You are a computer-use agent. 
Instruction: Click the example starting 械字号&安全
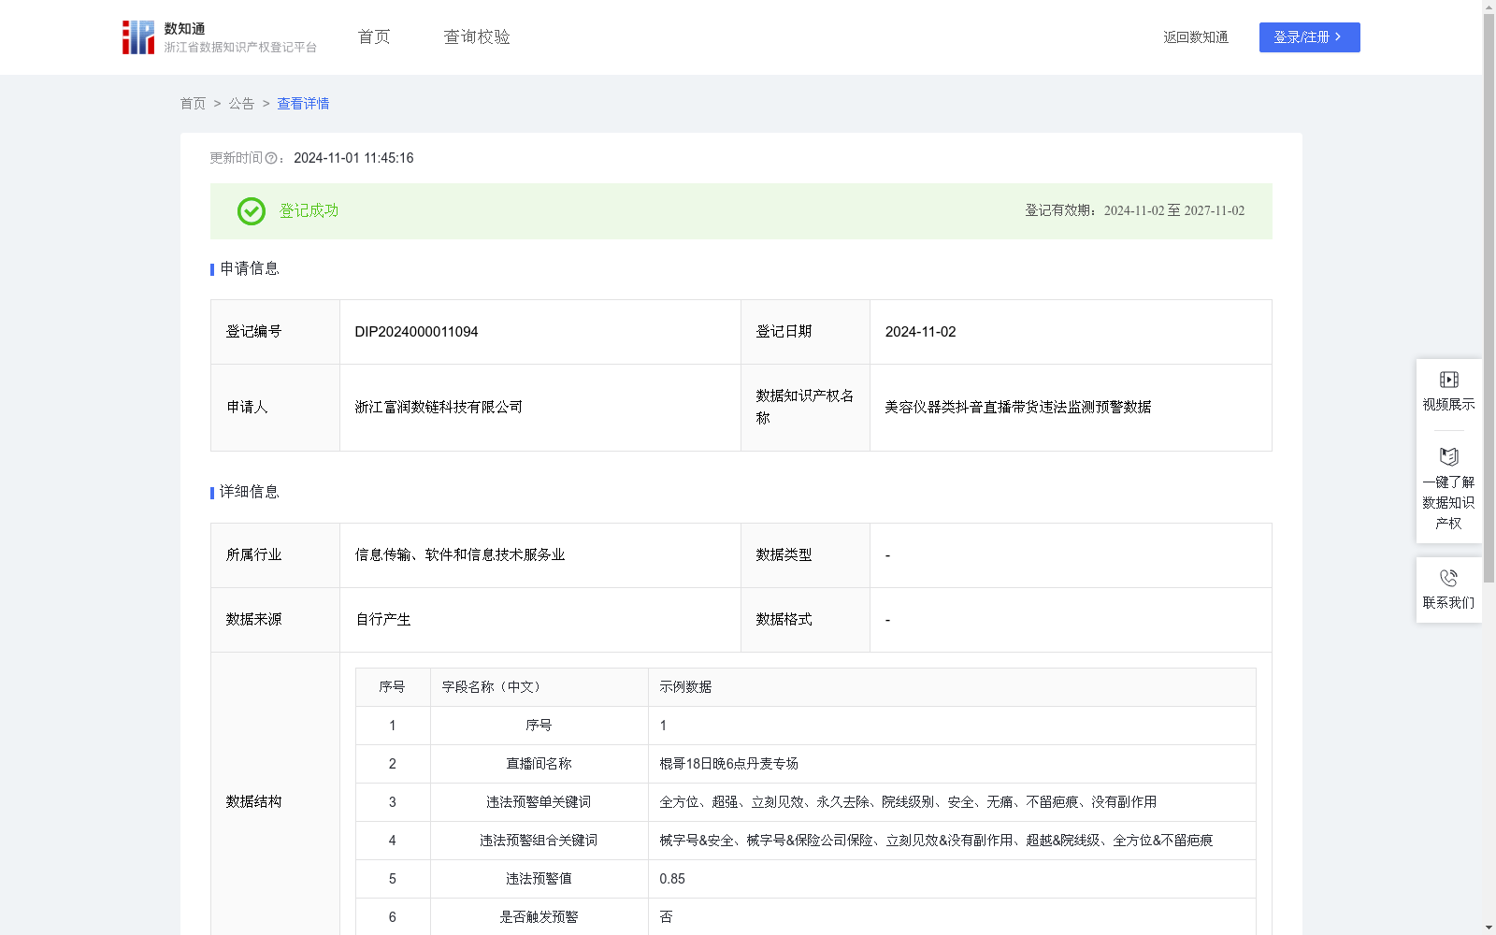click(x=936, y=841)
